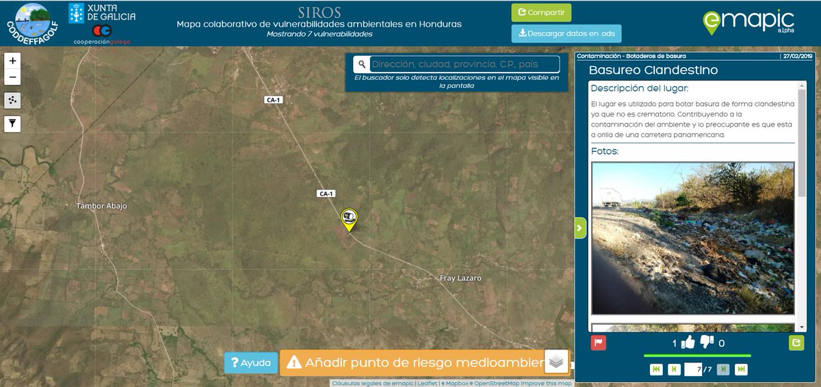The image size is (821, 387).
Task: Go to previous vulnerability record
Action: (674, 369)
